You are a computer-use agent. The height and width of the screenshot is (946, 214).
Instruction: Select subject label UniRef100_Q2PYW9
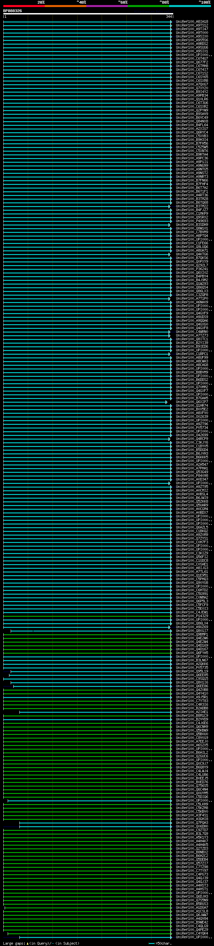pos(192,110)
